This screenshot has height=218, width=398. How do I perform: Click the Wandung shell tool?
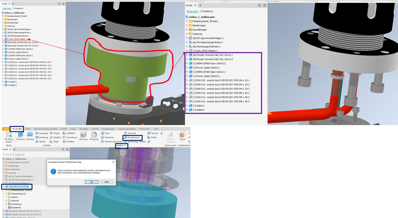click(107, 137)
